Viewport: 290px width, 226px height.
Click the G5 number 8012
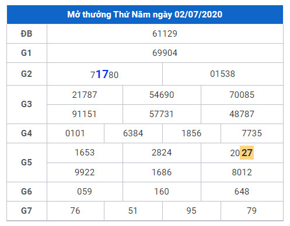[x=242, y=172]
